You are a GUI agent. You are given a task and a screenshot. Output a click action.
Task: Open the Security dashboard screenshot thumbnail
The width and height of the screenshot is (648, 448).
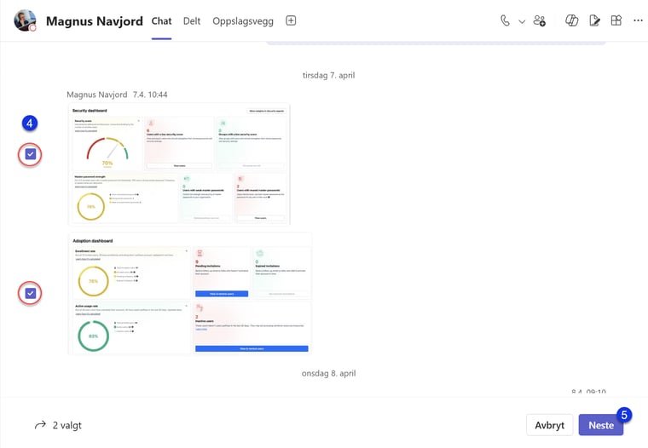(x=179, y=164)
